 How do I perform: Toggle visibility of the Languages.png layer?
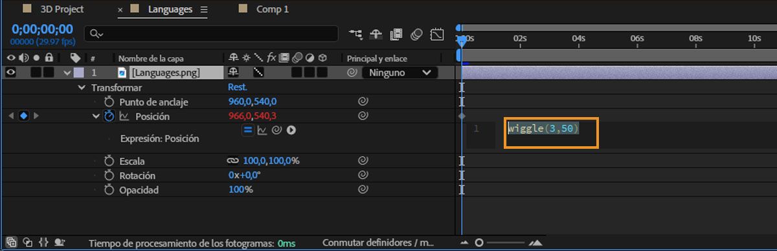pyautogui.click(x=11, y=72)
